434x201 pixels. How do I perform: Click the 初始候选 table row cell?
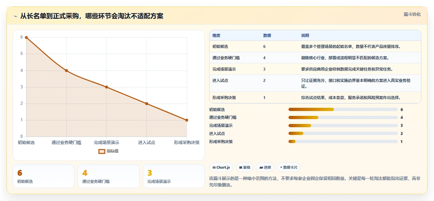[x=220, y=47]
